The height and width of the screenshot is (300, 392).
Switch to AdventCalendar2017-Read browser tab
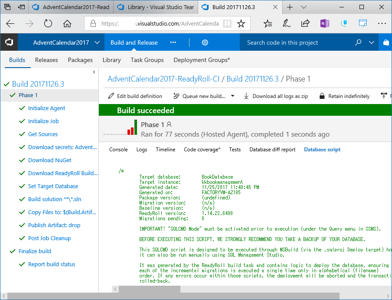tap(71, 7)
